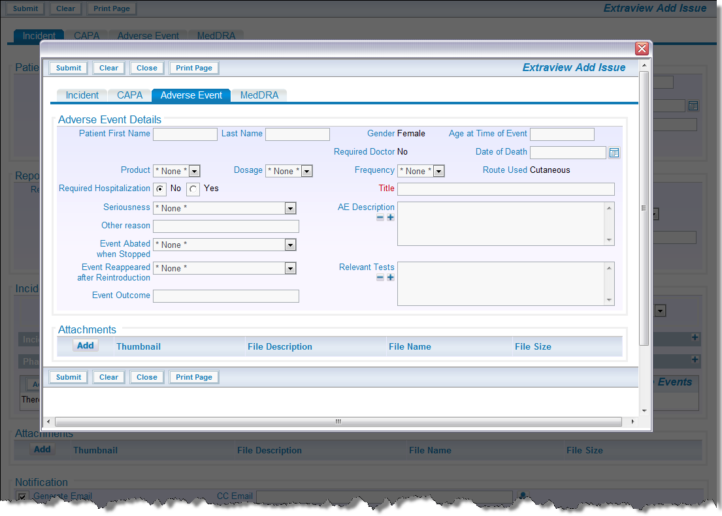722x516 pixels.
Task: Click the Relevant Tests text area
Action: (x=501, y=284)
